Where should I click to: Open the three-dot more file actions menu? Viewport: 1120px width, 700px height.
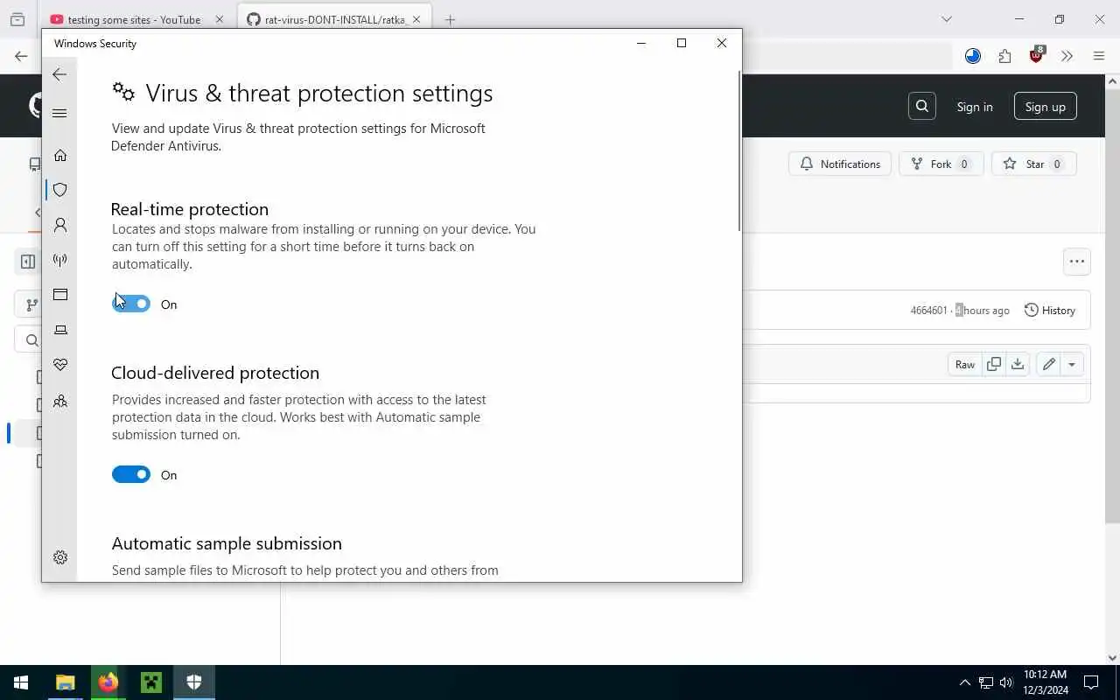(x=1077, y=261)
